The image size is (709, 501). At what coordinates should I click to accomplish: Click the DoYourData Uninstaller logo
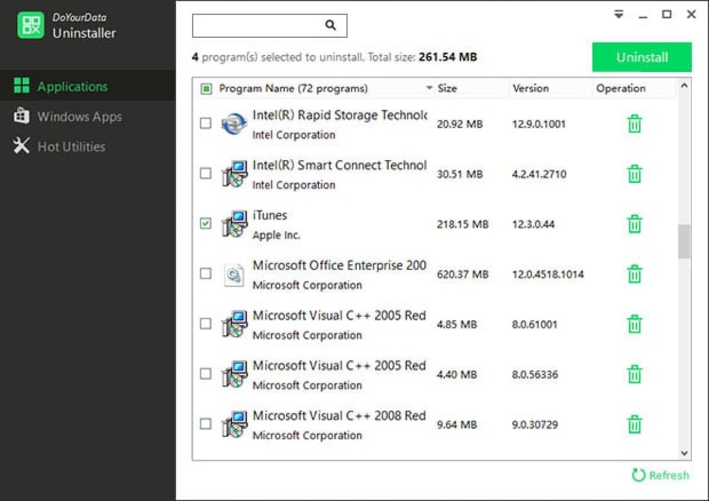pyautogui.click(x=31, y=26)
